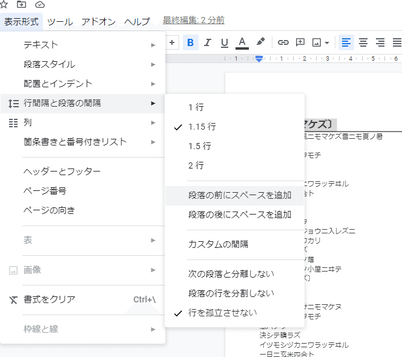Open the ツール menu
This screenshot has height=357, width=402.
(60, 22)
